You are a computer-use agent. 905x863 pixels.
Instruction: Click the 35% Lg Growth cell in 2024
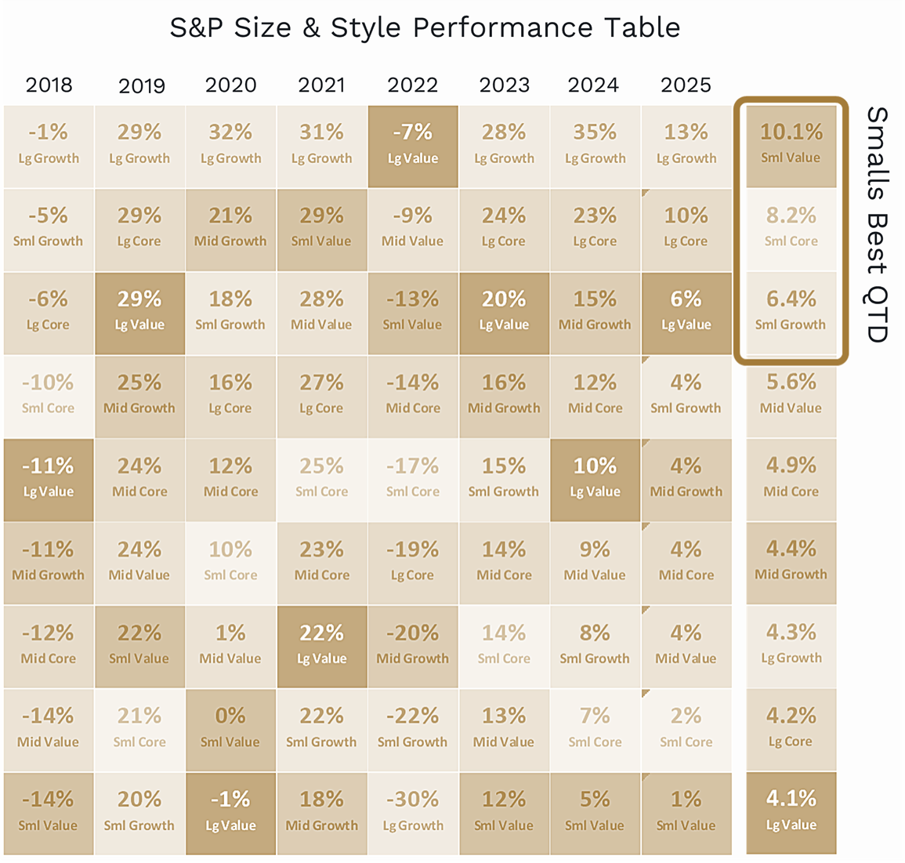pyautogui.click(x=595, y=144)
